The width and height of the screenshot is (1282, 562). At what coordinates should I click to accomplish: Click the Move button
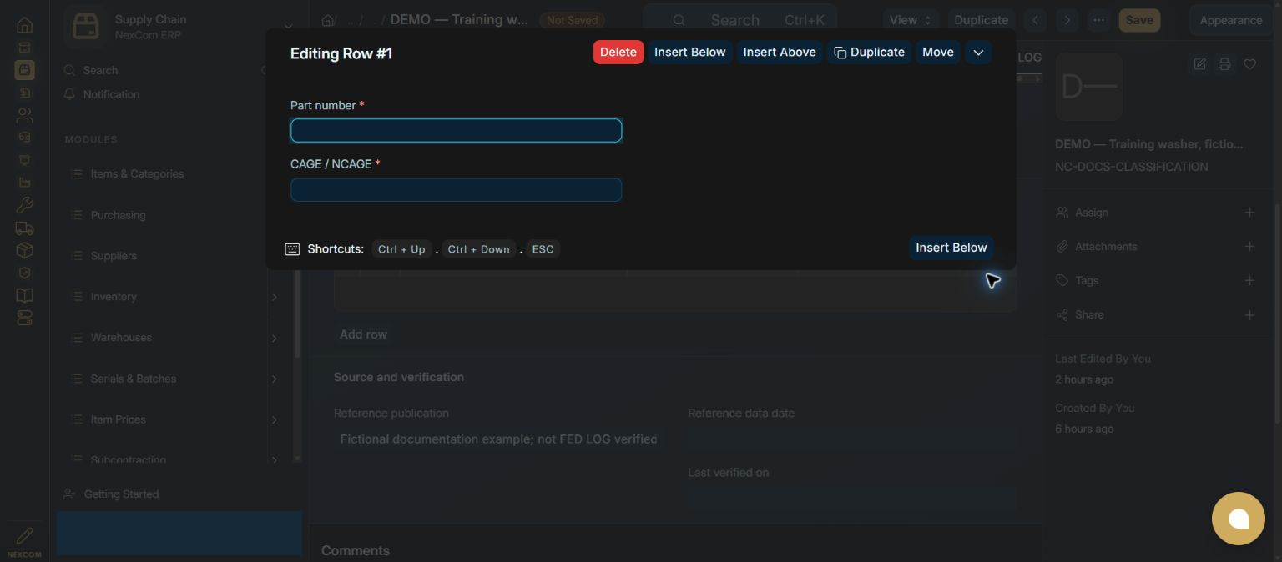pyautogui.click(x=937, y=52)
